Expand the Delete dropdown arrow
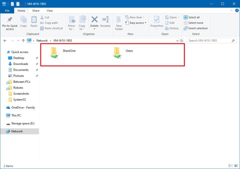 click(94, 29)
